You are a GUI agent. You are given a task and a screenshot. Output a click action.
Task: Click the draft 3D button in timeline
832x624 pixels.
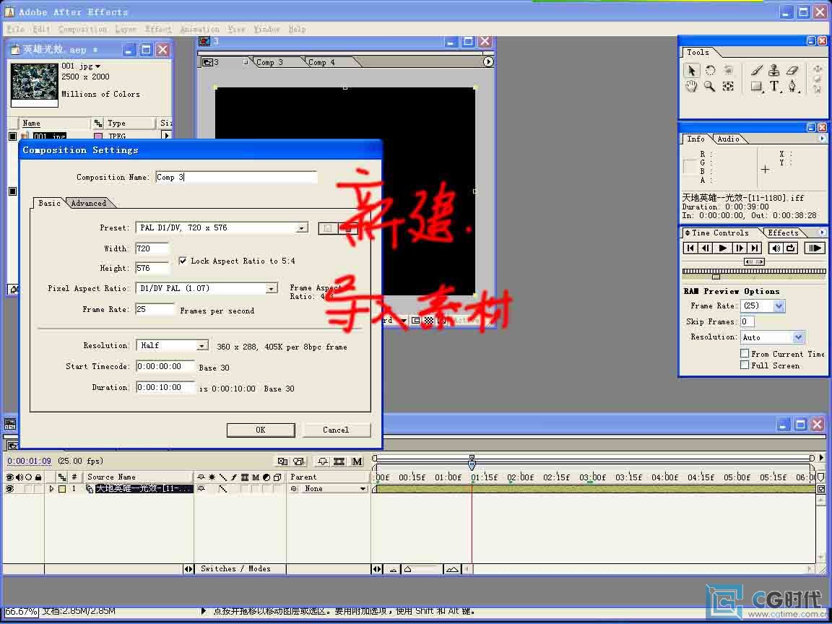pyautogui.click(x=300, y=461)
